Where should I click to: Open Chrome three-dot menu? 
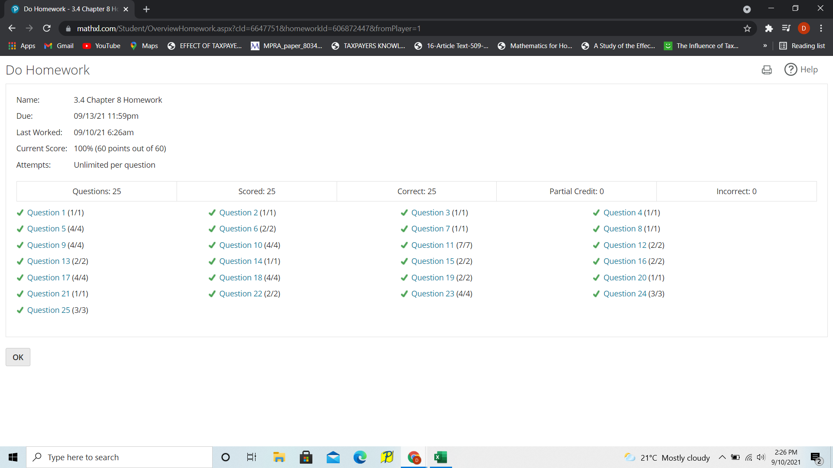pyautogui.click(x=821, y=28)
